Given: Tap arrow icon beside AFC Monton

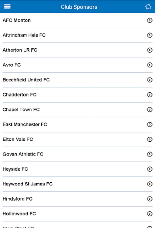Looking at the screenshot, I should click(x=150, y=21).
